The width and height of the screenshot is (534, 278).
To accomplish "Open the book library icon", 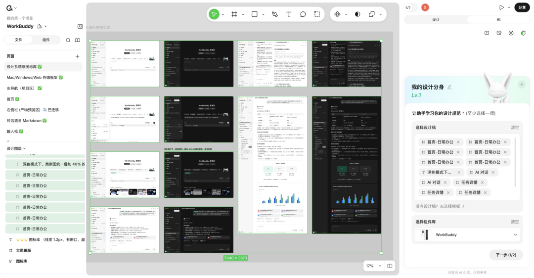I will coord(78,40).
